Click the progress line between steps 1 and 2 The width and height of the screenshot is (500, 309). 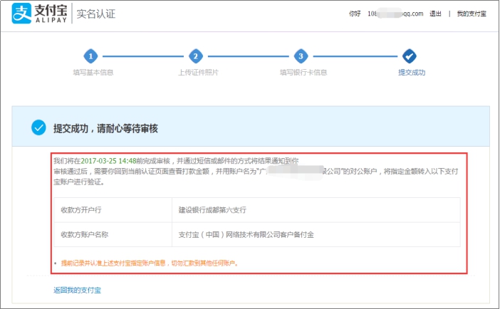[x=143, y=56]
